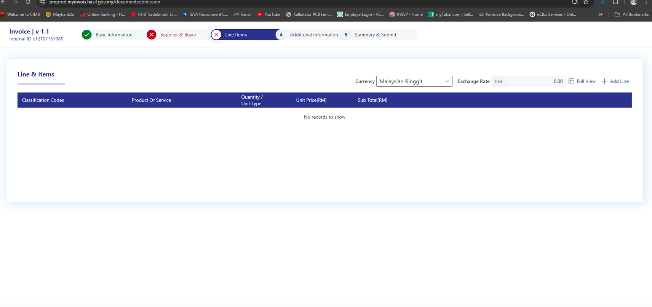This screenshot has width=652, height=307.
Task: Go to Additional Information step
Action: coord(314,35)
